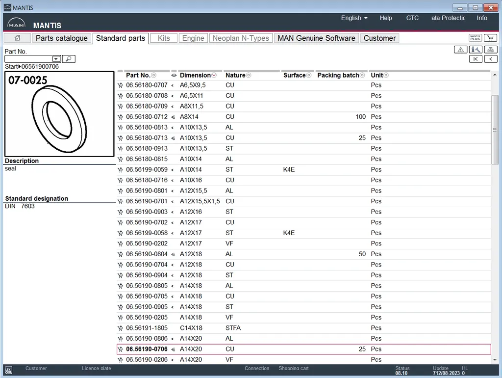Image resolution: width=502 pixels, height=378 pixels.
Task: Open the shopping cart button
Action: (490, 38)
